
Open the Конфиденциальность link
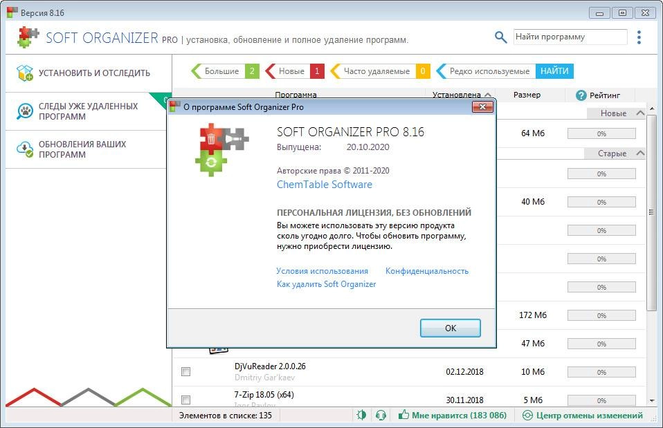[x=426, y=271]
